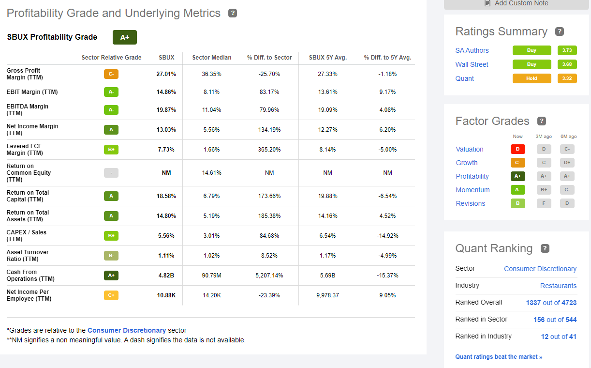
Task: Open the Growth factor grade link
Action: click(467, 163)
